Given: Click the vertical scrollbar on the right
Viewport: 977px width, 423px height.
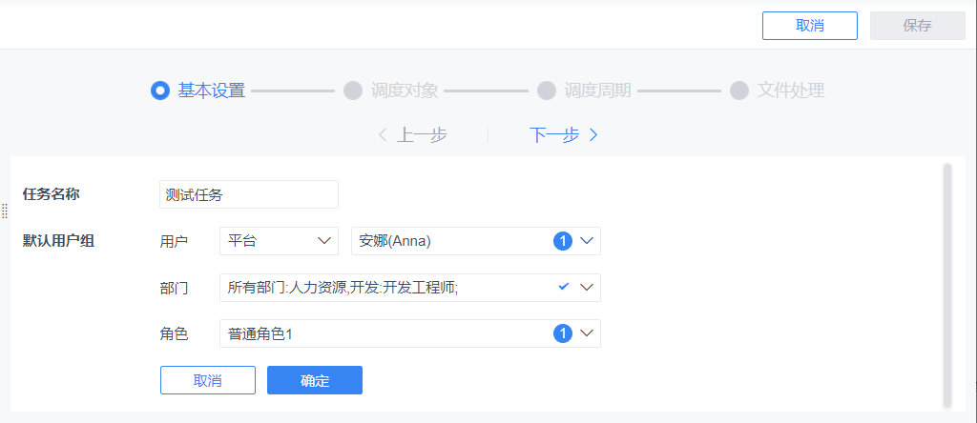Looking at the screenshot, I should coord(946,284).
